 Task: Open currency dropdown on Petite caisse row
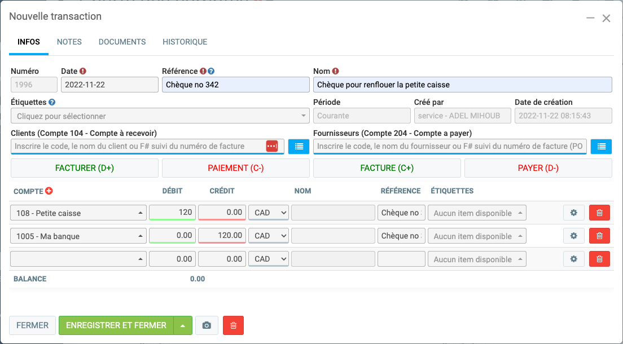coord(269,213)
